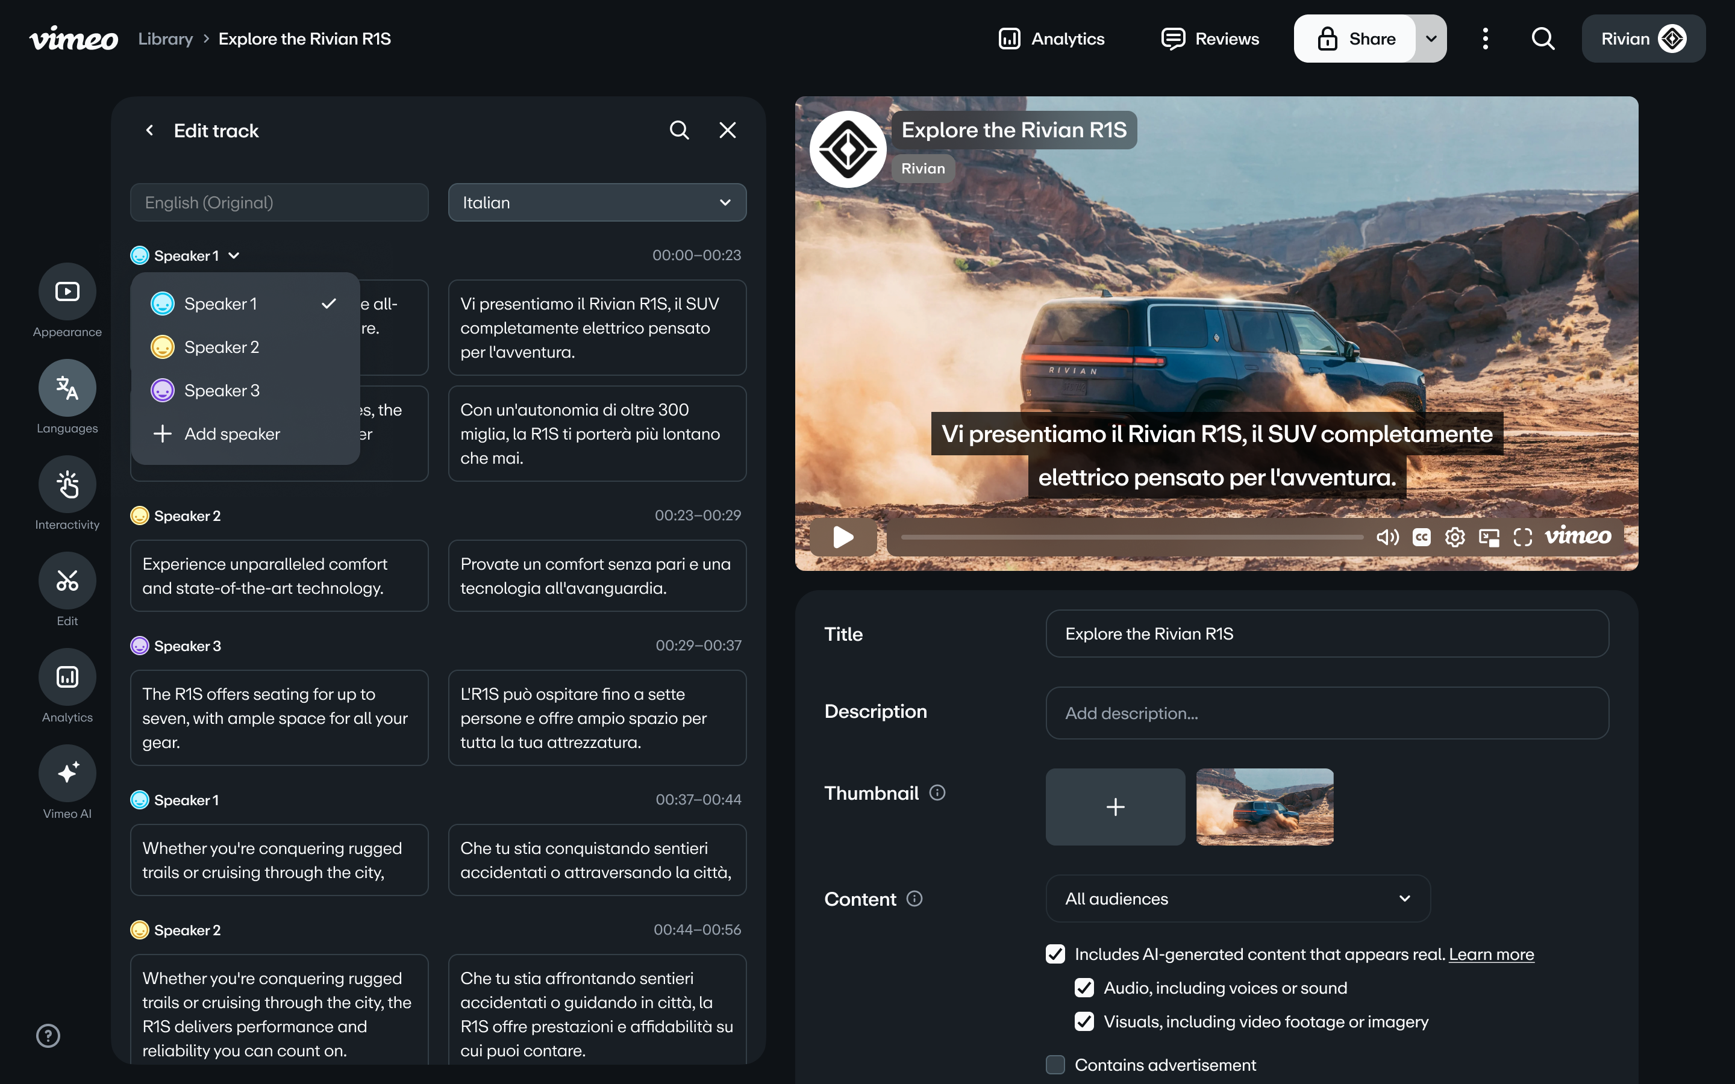Click the Edit scissors icon in the sidebar
1735x1084 pixels.
pos(67,581)
